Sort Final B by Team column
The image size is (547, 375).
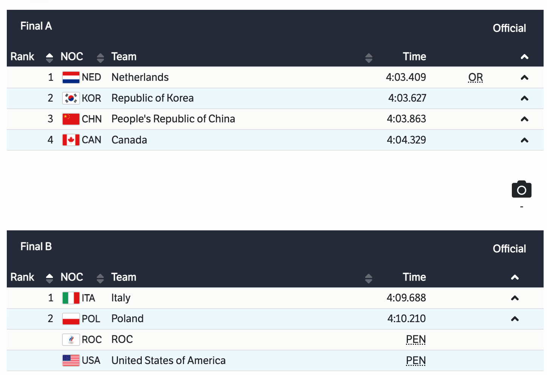click(x=369, y=278)
